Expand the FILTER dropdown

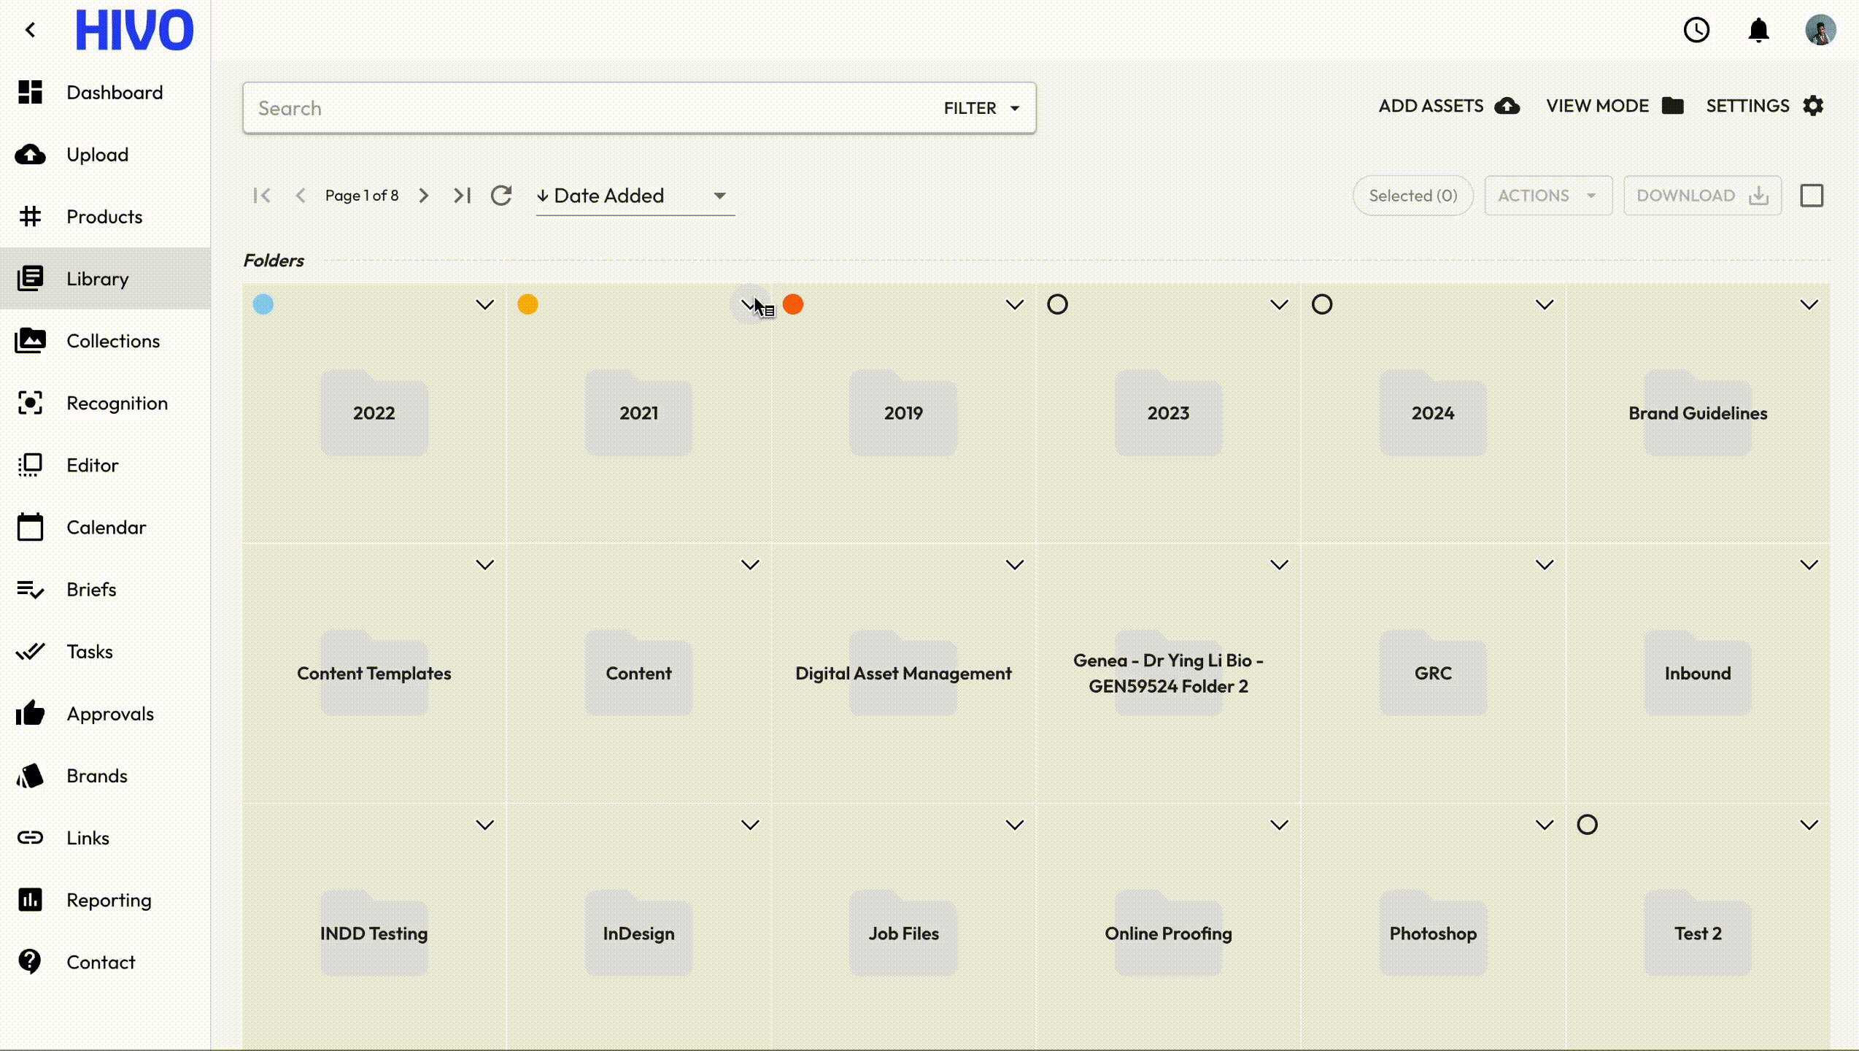pyautogui.click(x=981, y=108)
